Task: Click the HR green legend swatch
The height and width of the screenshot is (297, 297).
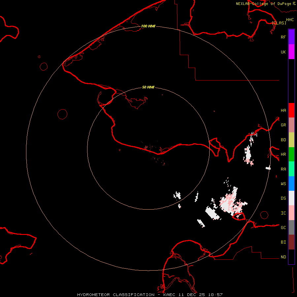Action: 291,154
